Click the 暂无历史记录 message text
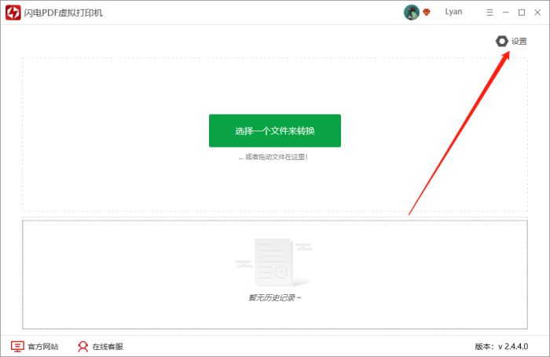 [275, 298]
